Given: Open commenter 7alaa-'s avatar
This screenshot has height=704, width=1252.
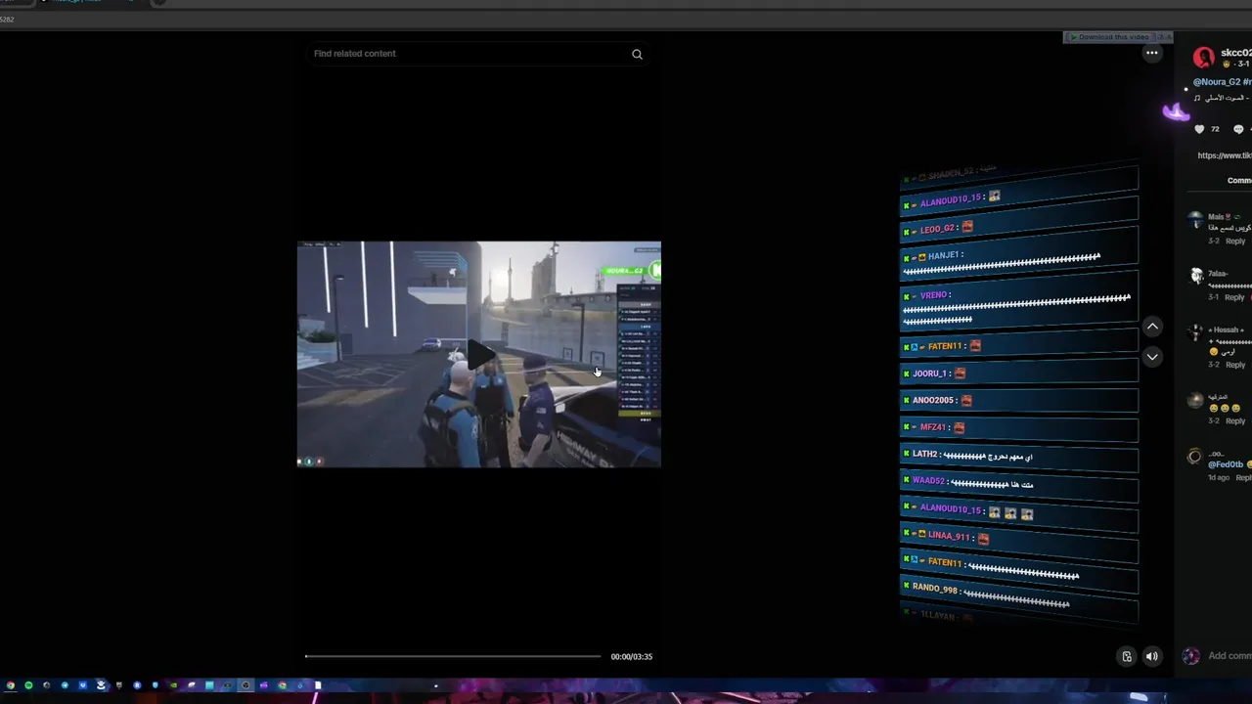Looking at the screenshot, I should [x=1195, y=277].
